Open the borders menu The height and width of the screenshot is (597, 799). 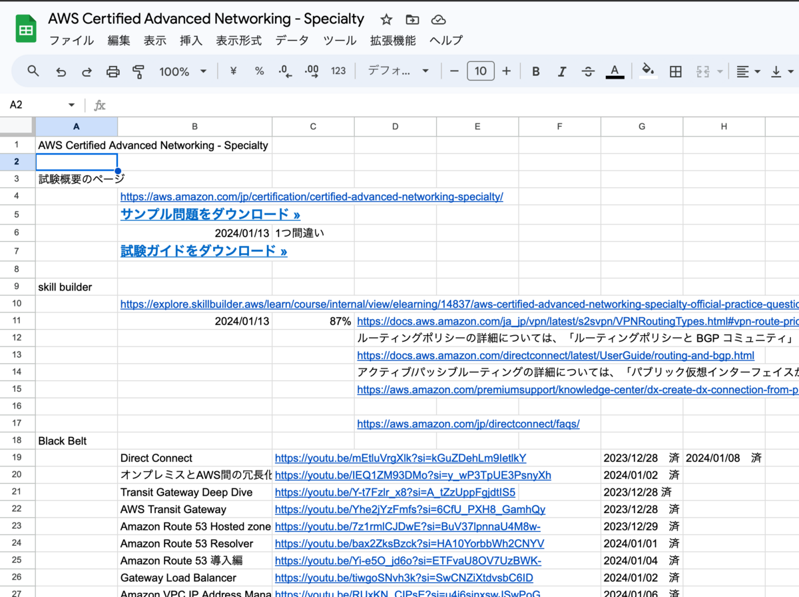[x=675, y=71]
